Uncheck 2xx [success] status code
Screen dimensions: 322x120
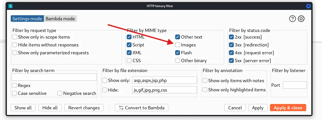(x=231, y=37)
